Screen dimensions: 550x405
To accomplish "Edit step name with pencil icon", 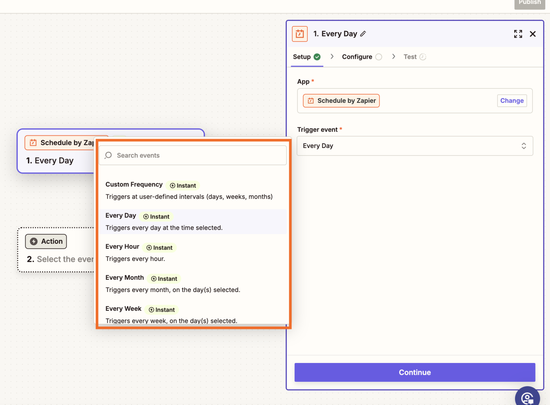I will (363, 34).
